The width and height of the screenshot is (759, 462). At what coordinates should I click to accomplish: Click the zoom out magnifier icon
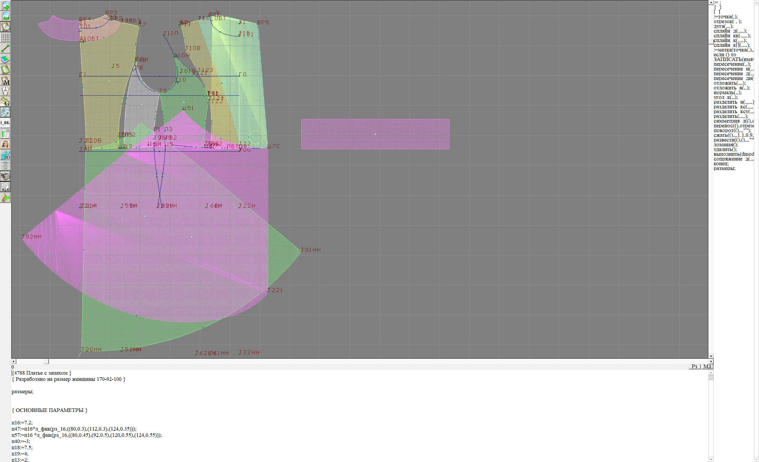pos(6,16)
